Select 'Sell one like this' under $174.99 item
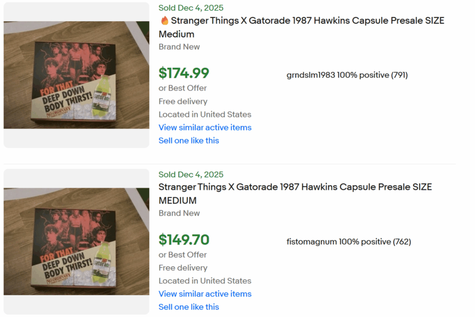 pyautogui.click(x=189, y=140)
